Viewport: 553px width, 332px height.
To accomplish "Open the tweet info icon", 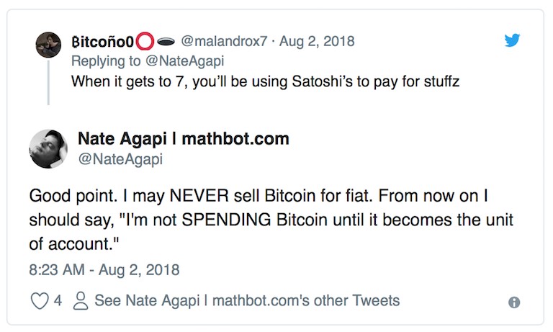I will coord(514,303).
